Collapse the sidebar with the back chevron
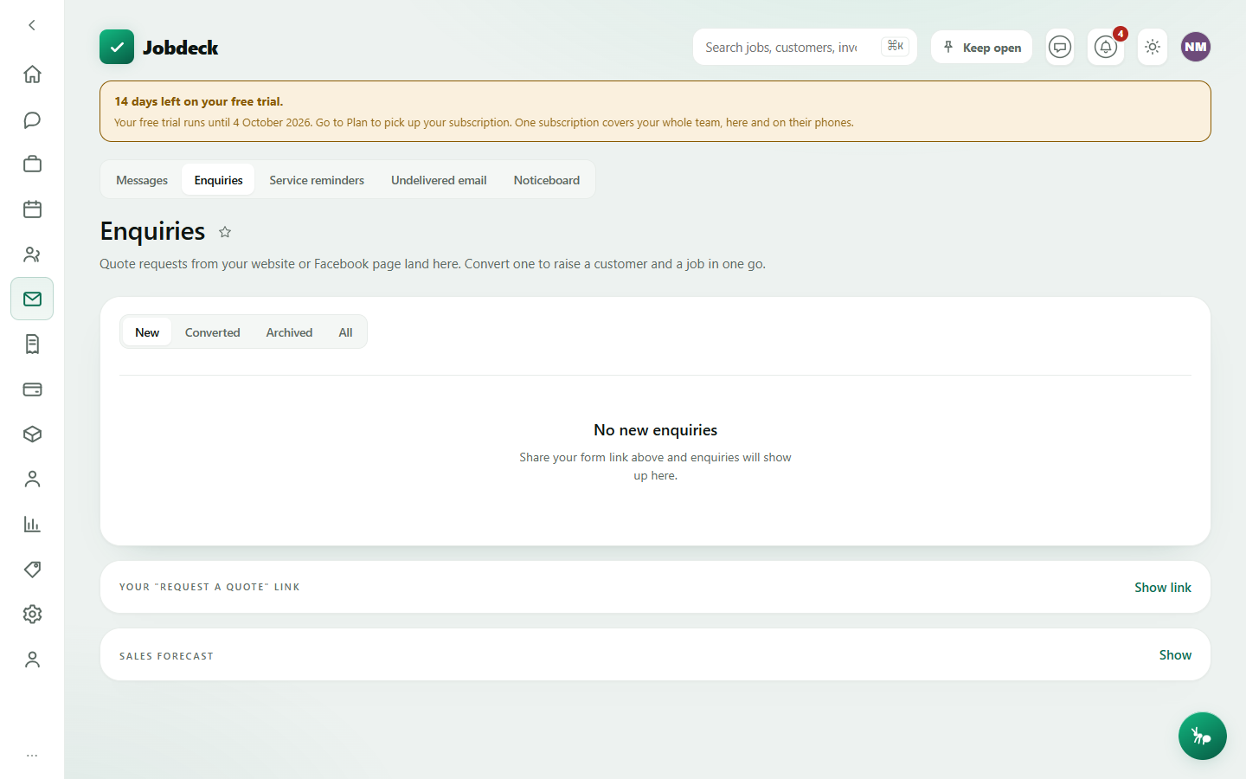1246x779 pixels. click(x=32, y=25)
